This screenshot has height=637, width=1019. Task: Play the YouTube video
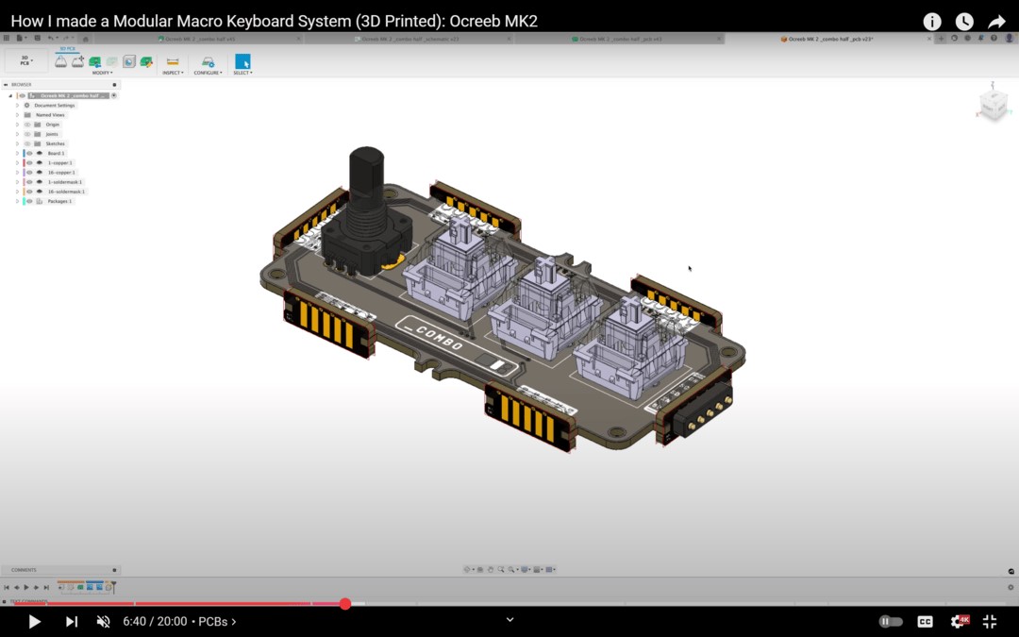(35, 621)
